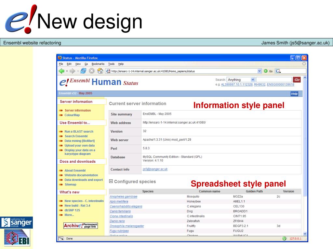
Task: Open the Bookmarks menu
Action: point(98,64)
